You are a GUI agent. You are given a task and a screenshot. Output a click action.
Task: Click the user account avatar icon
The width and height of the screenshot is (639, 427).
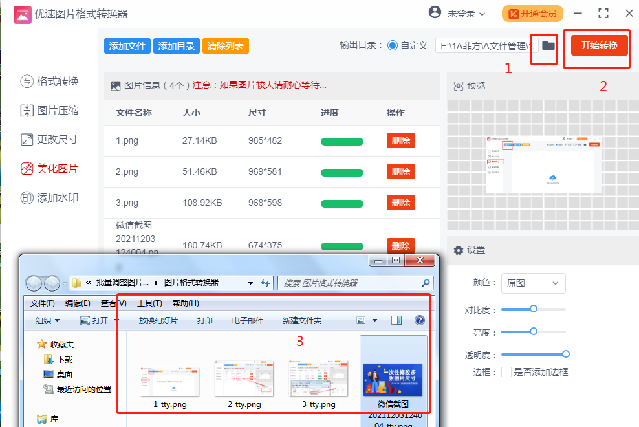[x=435, y=12]
